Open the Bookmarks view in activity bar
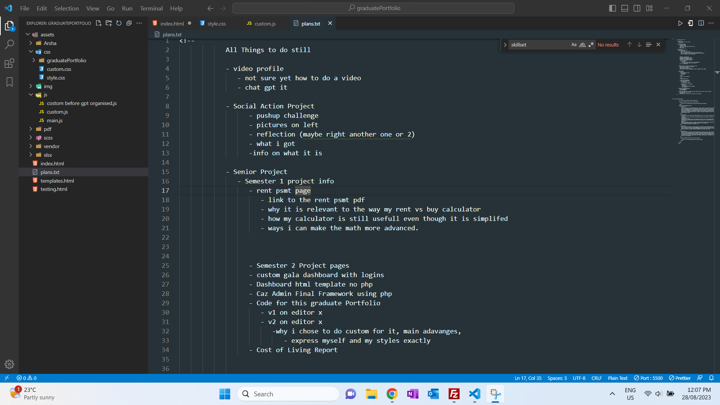This screenshot has height=405, width=720. pyautogui.click(x=9, y=82)
